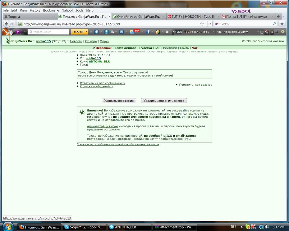Click the yellow notepad toolbar icon
This screenshot has height=231, width=289.
(158, 32)
